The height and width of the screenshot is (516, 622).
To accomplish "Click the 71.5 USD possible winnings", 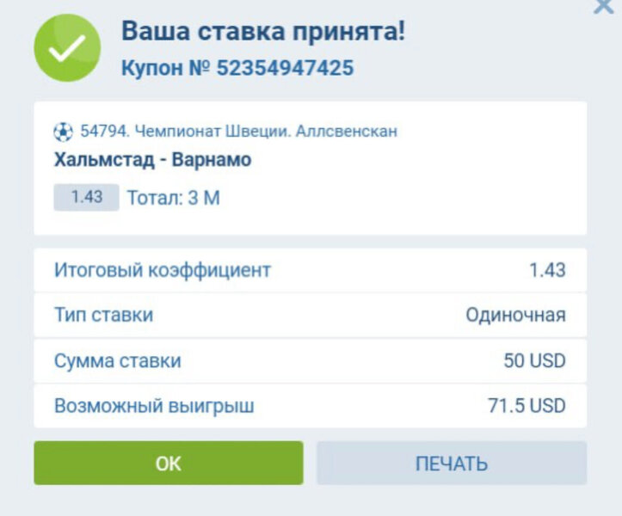I will [x=527, y=405].
